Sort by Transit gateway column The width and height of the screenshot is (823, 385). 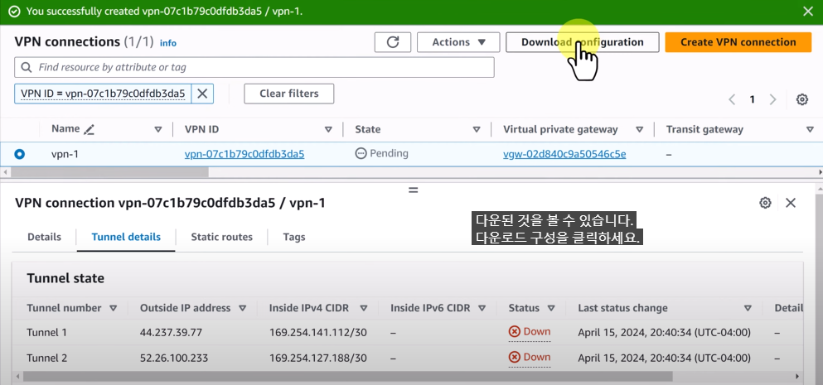click(x=810, y=129)
